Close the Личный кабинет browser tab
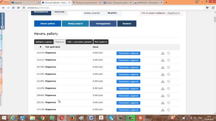The height and width of the screenshot is (121, 216). click(69, 2)
